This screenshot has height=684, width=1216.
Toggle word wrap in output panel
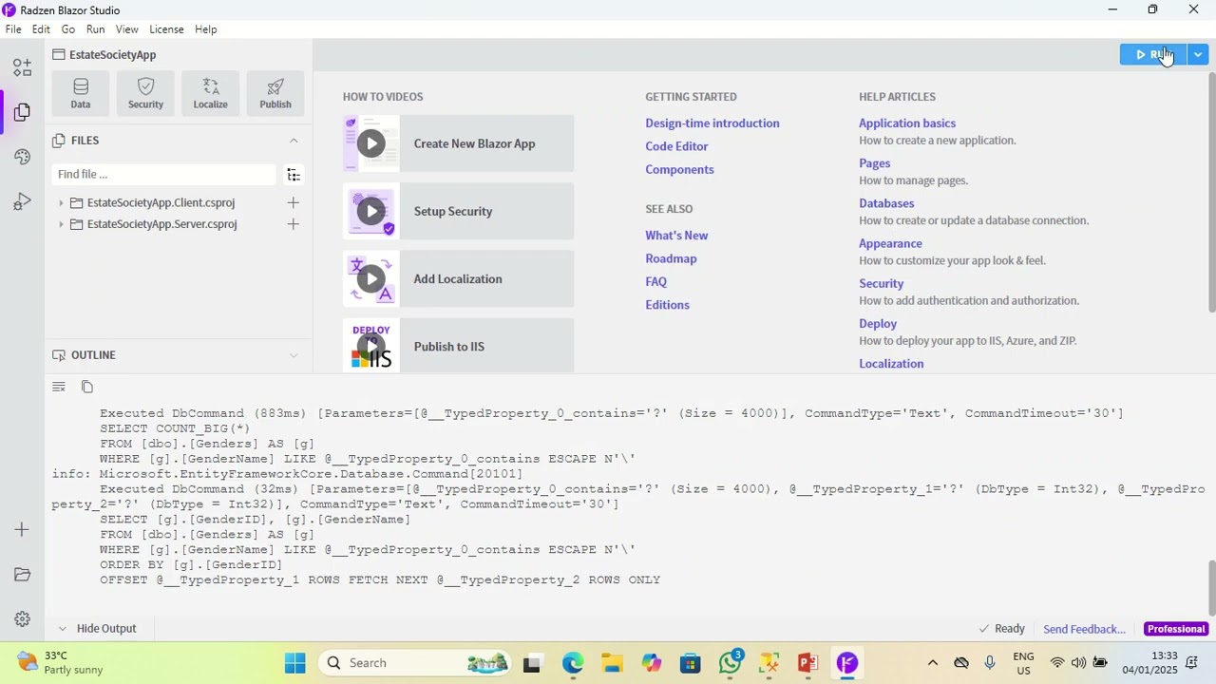[59, 387]
